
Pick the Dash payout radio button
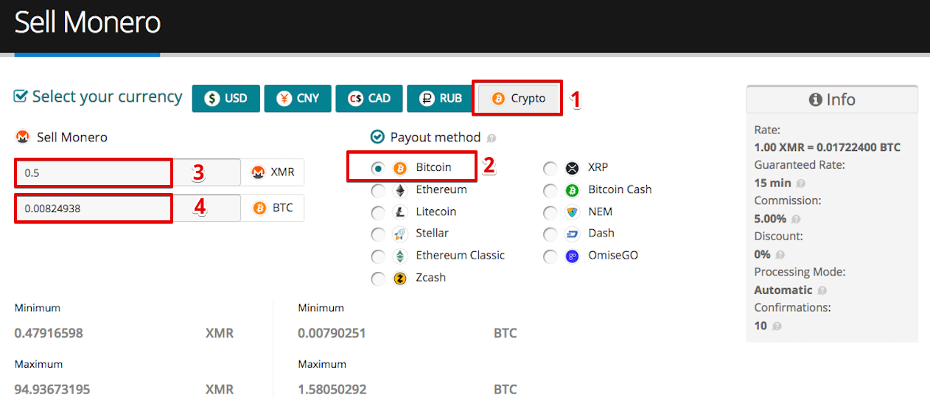pos(550,234)
